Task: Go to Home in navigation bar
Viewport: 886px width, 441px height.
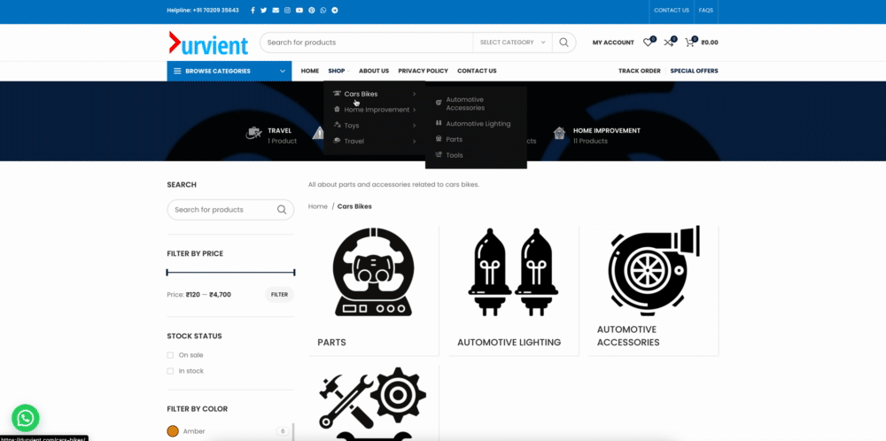Action: [x=309, y=71]
